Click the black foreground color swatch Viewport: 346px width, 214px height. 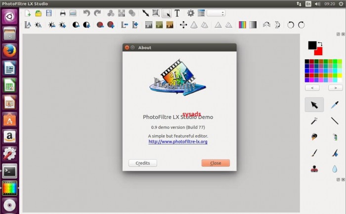point(311,45)
